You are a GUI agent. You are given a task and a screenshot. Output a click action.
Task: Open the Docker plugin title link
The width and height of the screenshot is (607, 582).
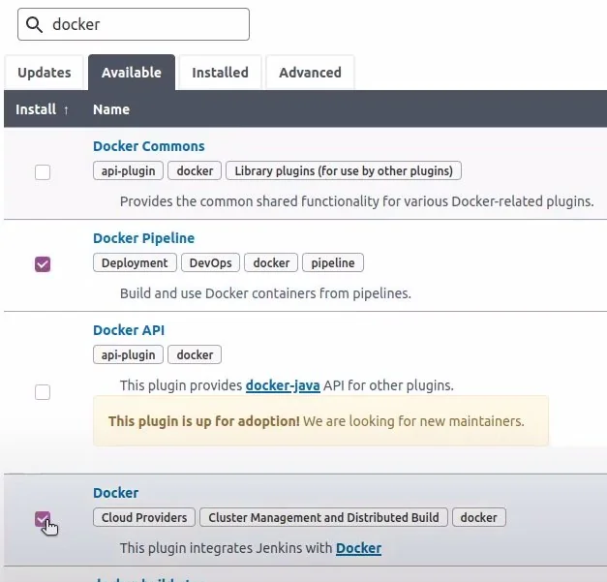(116, 493)
